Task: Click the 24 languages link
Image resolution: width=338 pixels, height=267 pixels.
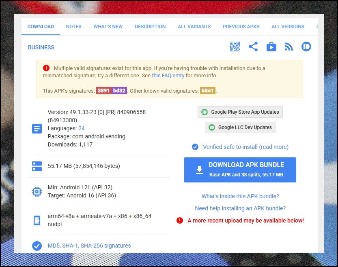Action: [82, 128]
